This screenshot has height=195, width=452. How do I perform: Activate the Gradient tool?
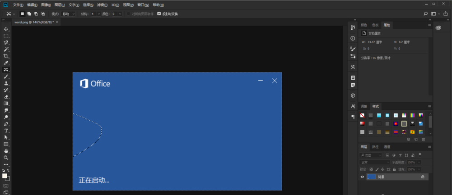coord(6,104)
